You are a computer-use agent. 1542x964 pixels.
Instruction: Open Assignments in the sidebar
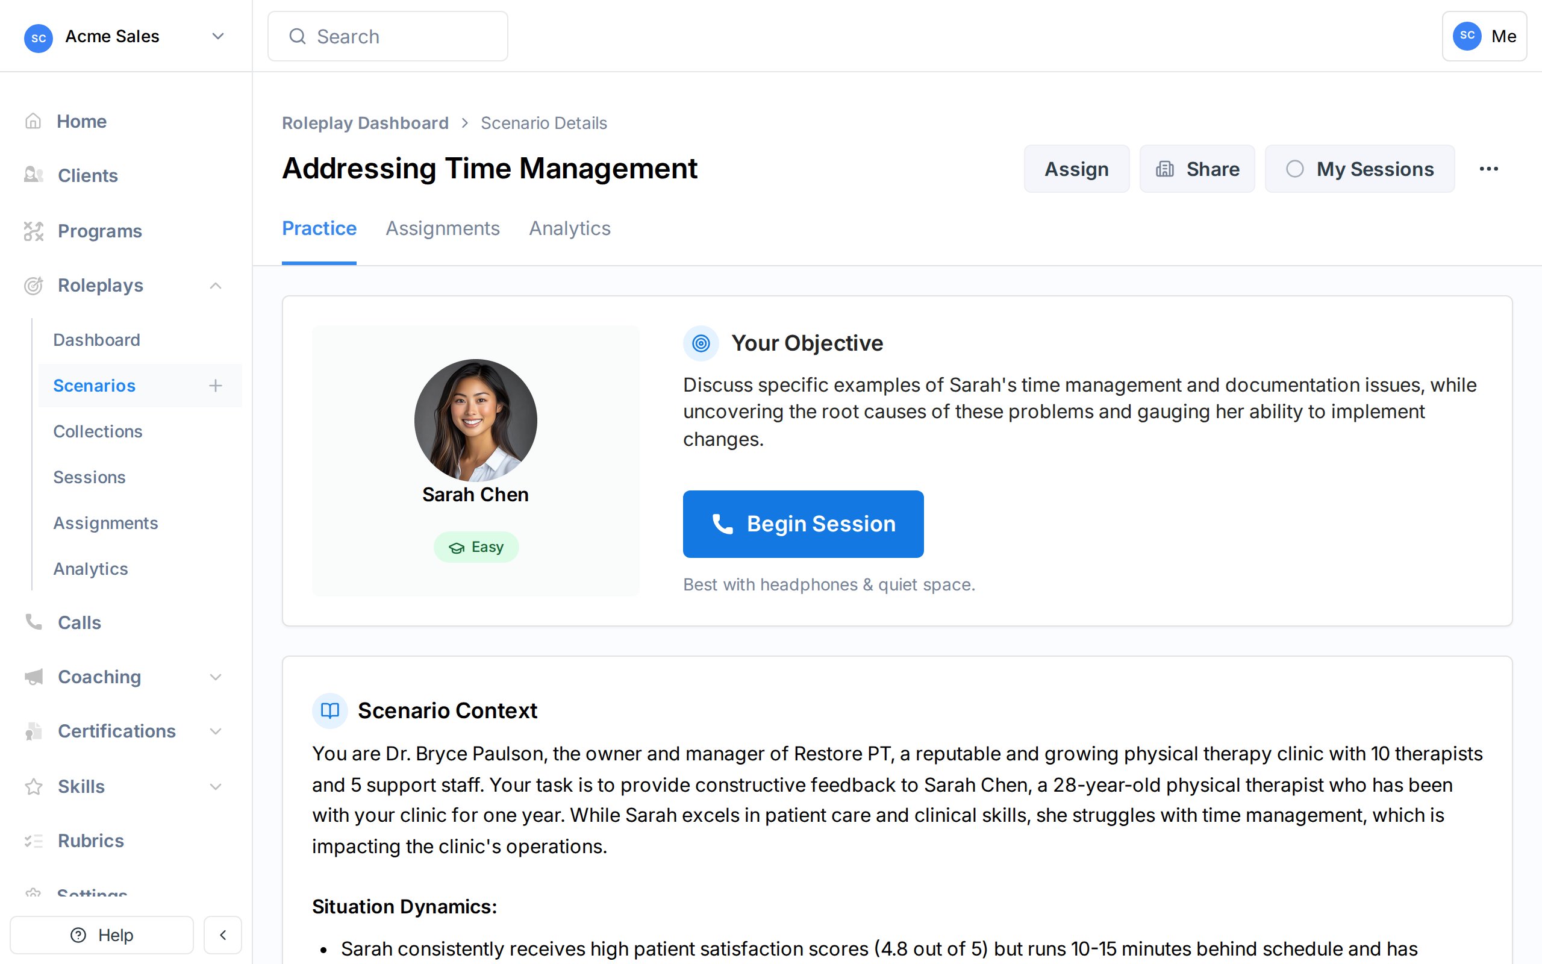tap(106, 524)
